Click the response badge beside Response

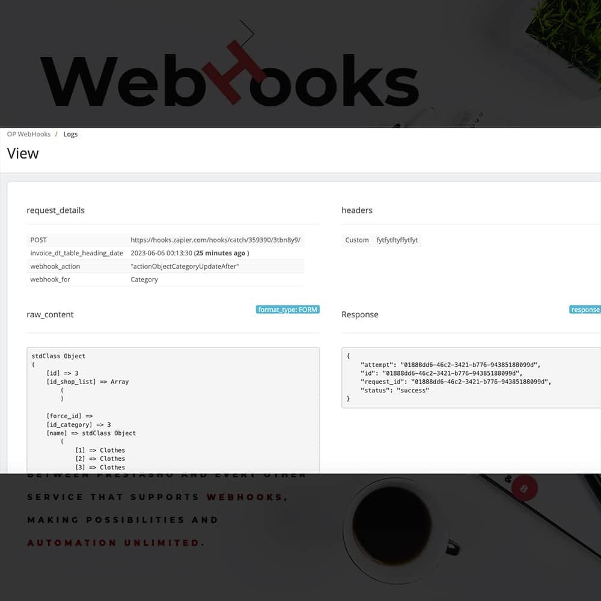pyautogui.click(x=585, y=310)
